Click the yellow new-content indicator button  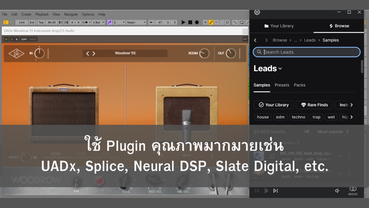[x=6, y=22]
